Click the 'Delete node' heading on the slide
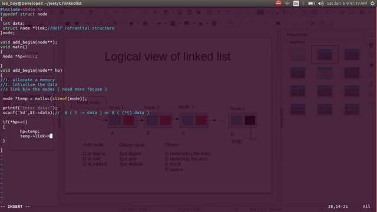 [132, 145]
